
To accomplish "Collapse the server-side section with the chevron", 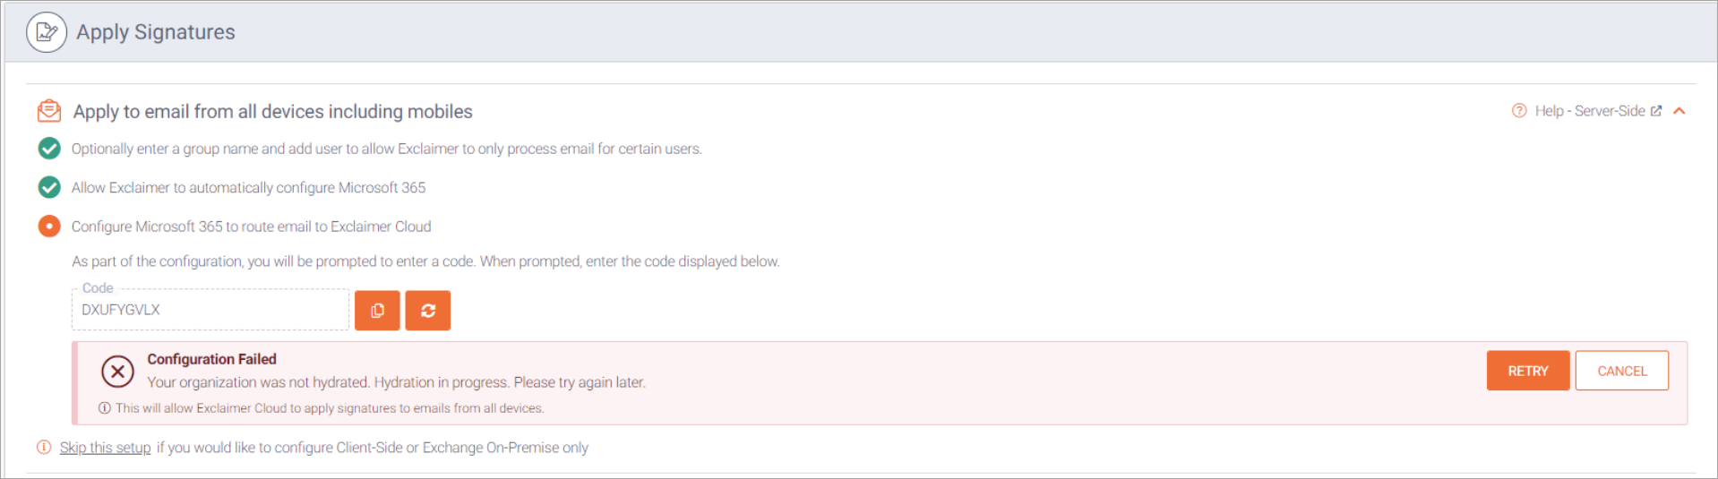I will pyautogui.click(x=1679, y=111).
